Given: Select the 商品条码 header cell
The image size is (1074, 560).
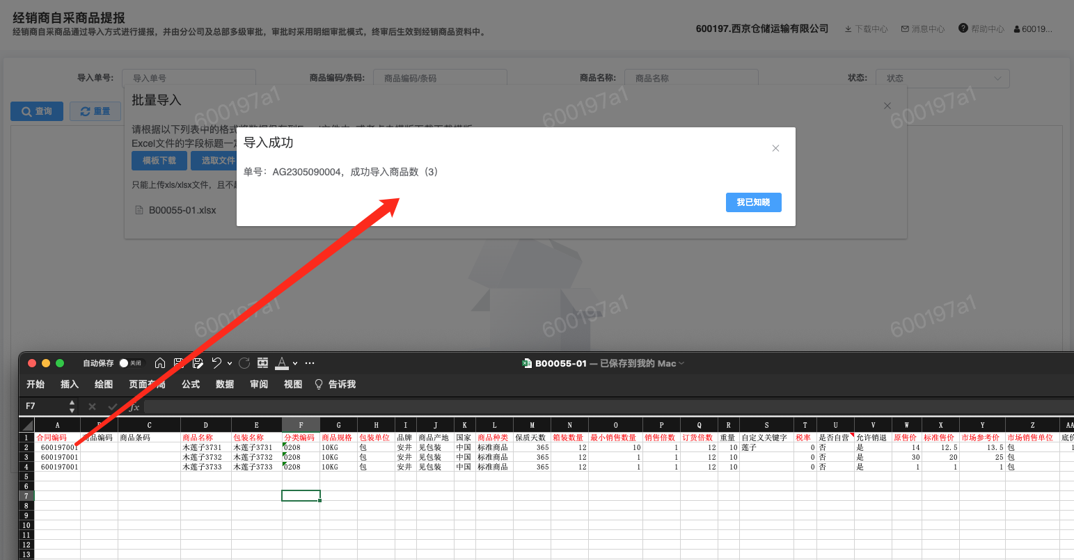Looking at the screenshot, I should [x=150, y=438].
